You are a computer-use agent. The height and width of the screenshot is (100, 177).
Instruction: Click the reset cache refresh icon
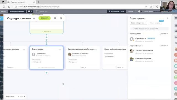pos(37,12)
